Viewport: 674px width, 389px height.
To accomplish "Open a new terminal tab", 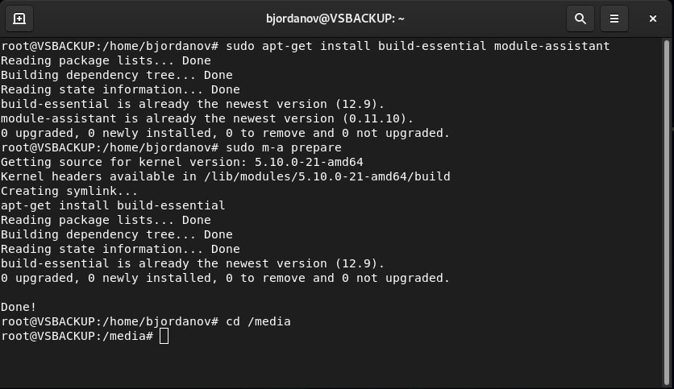I will (x=19, y=18).
